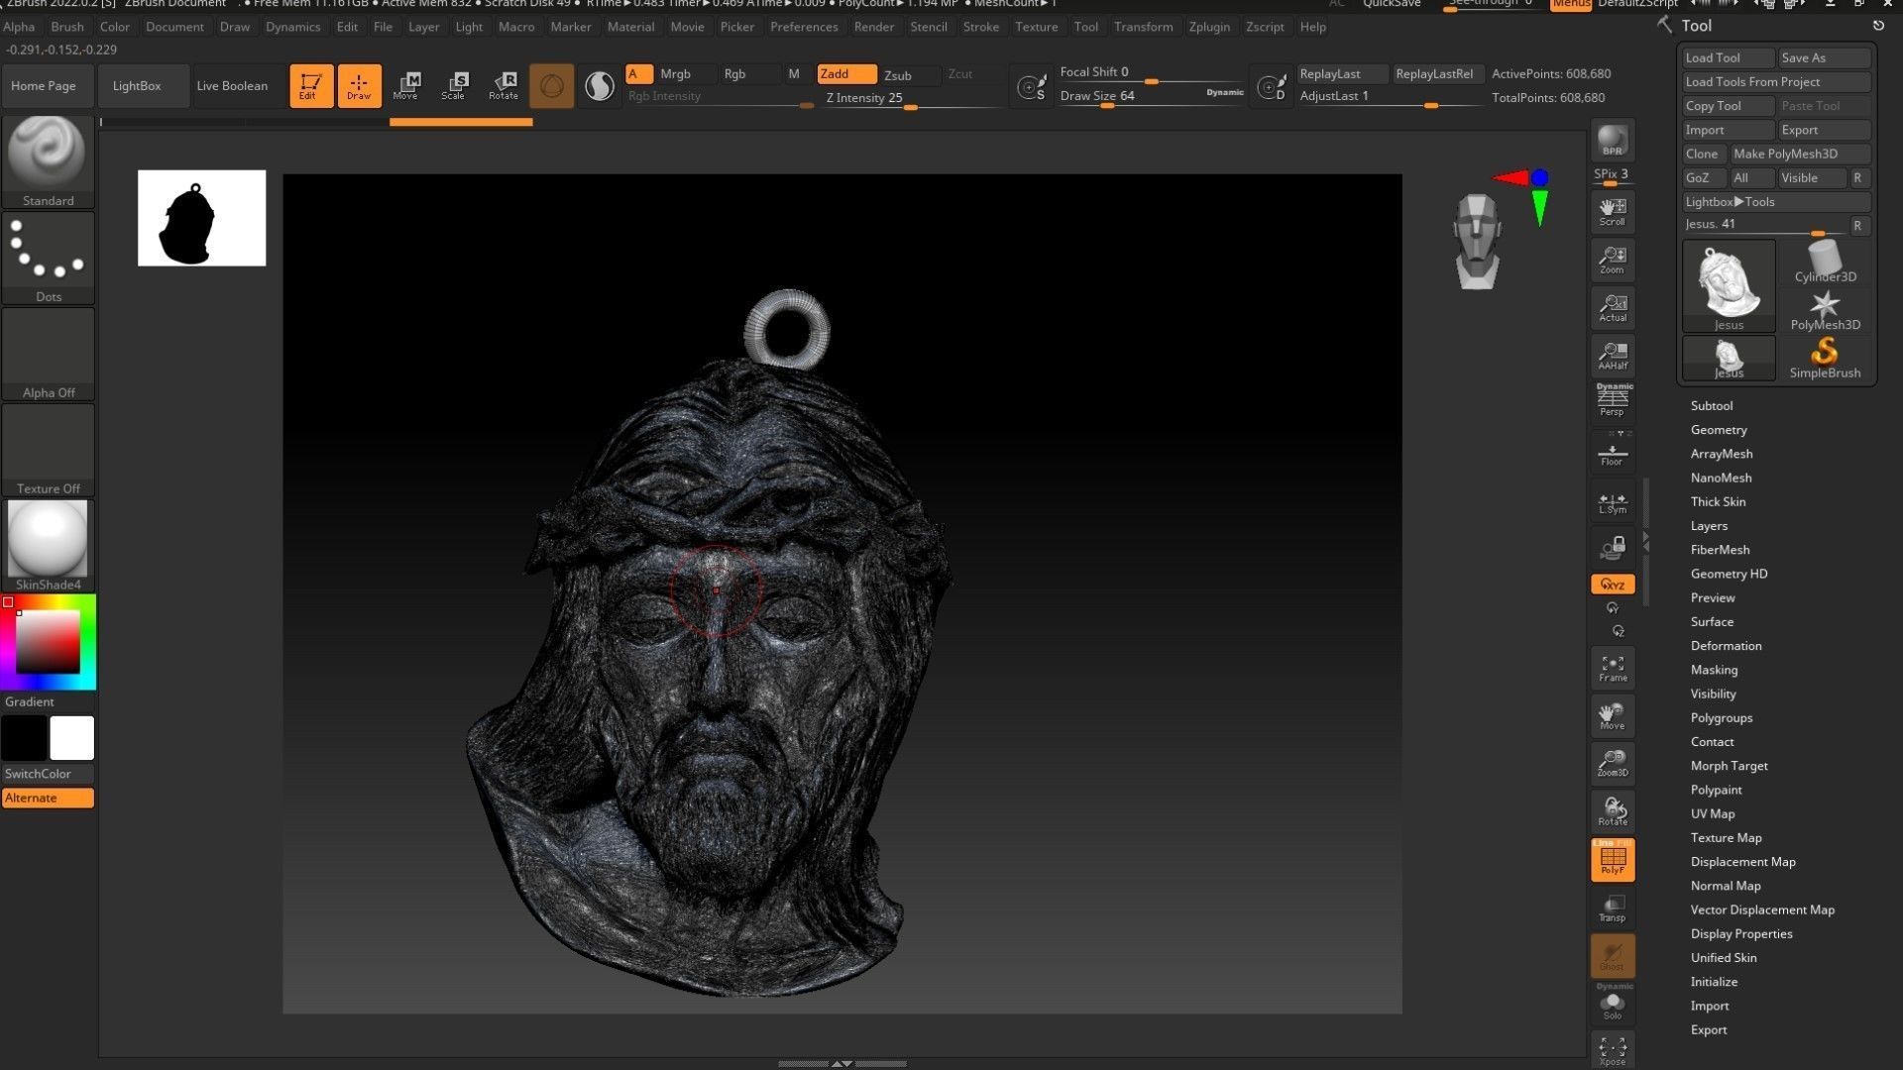
Task: Expand the Masking section
Action: pos(1714,670)
